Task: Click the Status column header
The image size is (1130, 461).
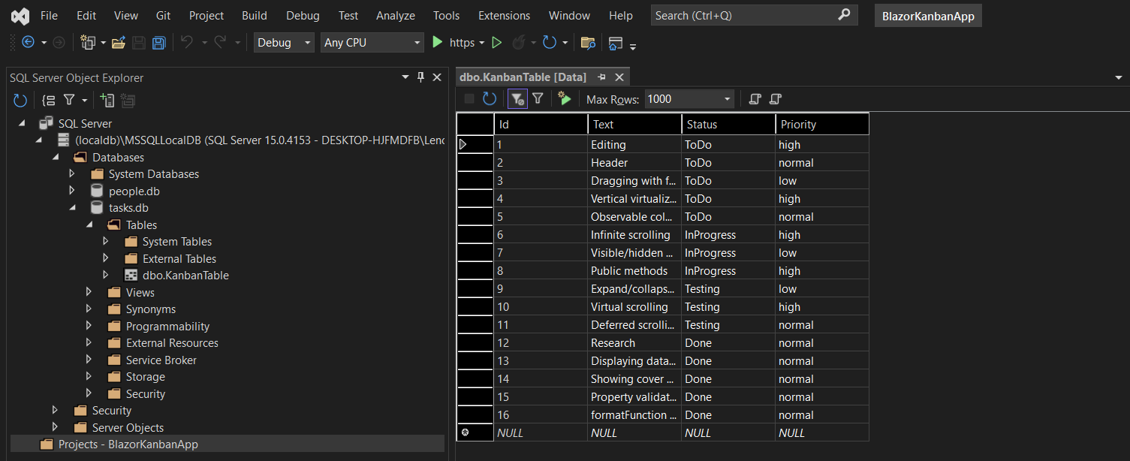Action: point(728,125)
